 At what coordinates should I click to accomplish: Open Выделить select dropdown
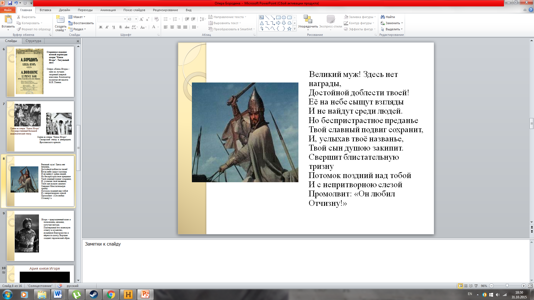tap(392, 29)
